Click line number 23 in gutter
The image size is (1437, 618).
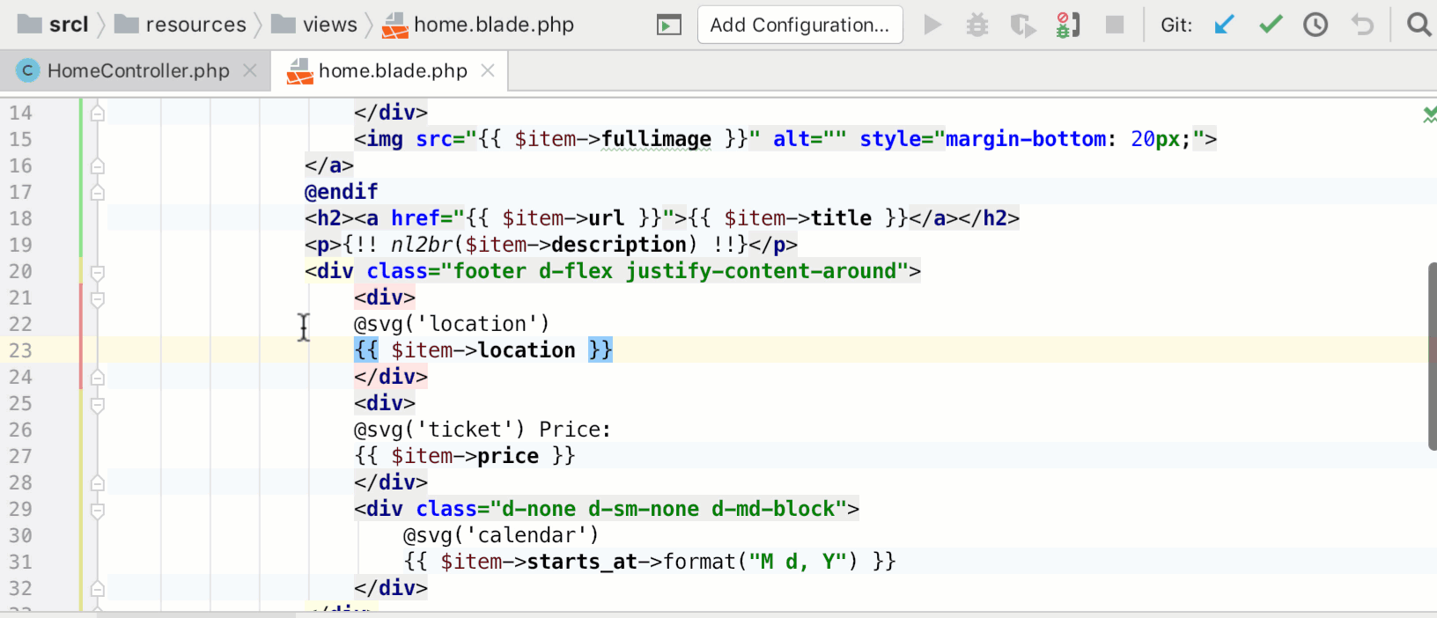point(20,350)
